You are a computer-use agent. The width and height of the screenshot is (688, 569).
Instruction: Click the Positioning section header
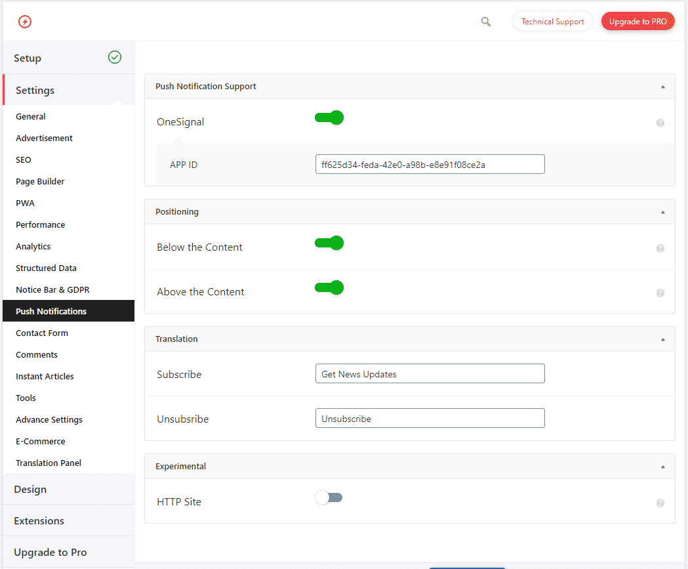pyautogui.click(x=410, y=211)
